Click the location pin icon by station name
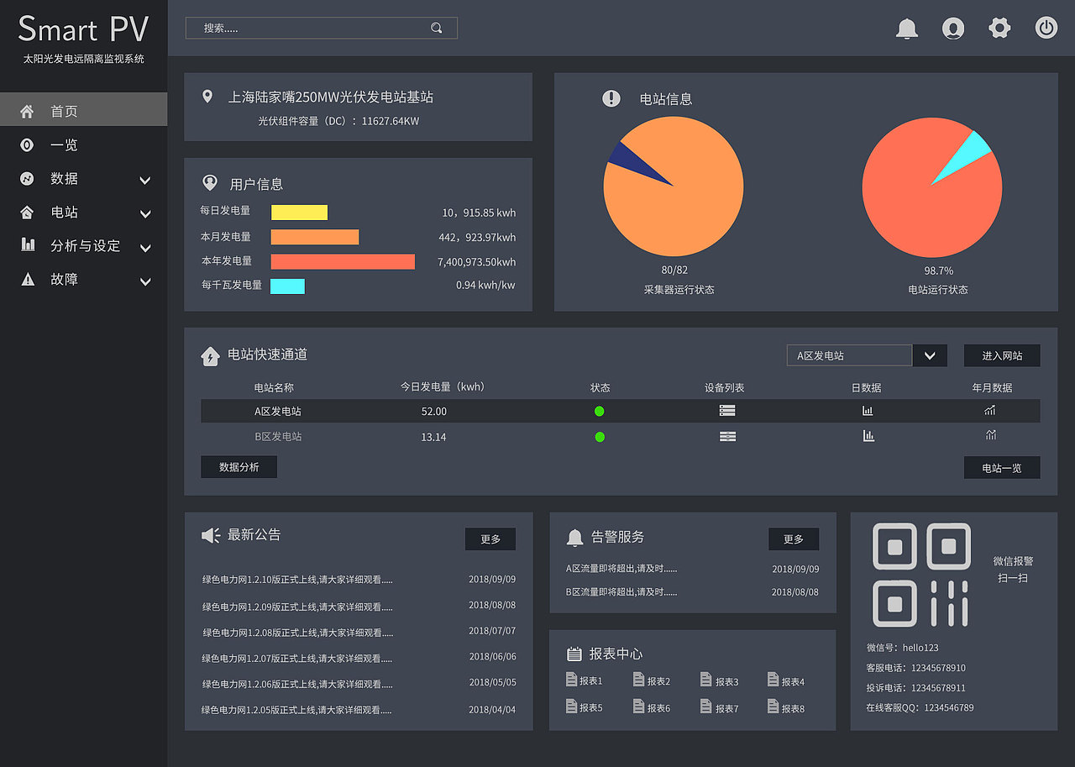Image resolution: width=1075 pixels, height=767 pixels. (207, 97)
